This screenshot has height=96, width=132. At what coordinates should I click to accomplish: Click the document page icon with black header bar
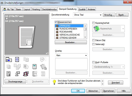pyautogui.click(x=8, y=74)
